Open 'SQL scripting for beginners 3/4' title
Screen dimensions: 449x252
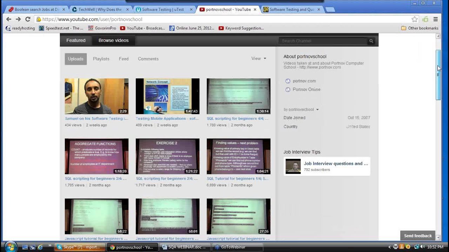[x=96, y=178]
